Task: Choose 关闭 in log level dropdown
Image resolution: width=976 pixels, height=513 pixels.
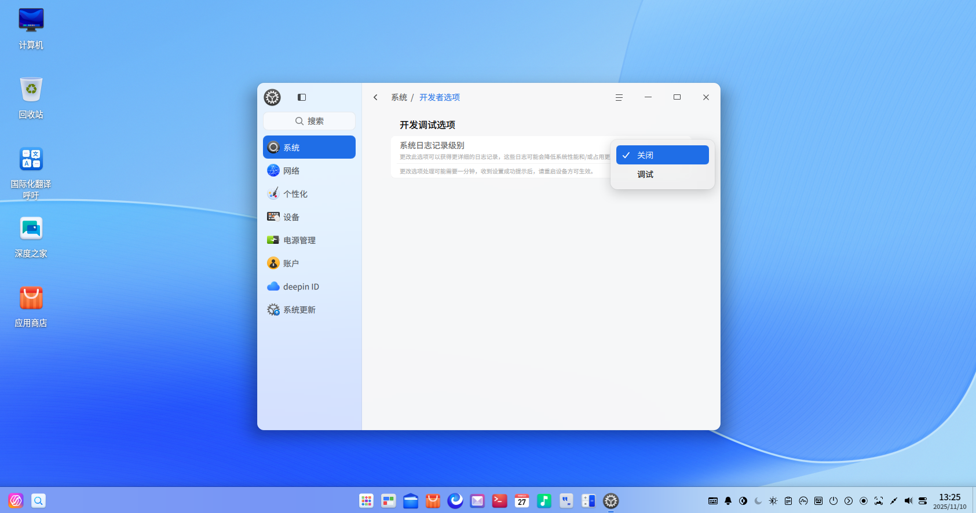Action: 663,155
